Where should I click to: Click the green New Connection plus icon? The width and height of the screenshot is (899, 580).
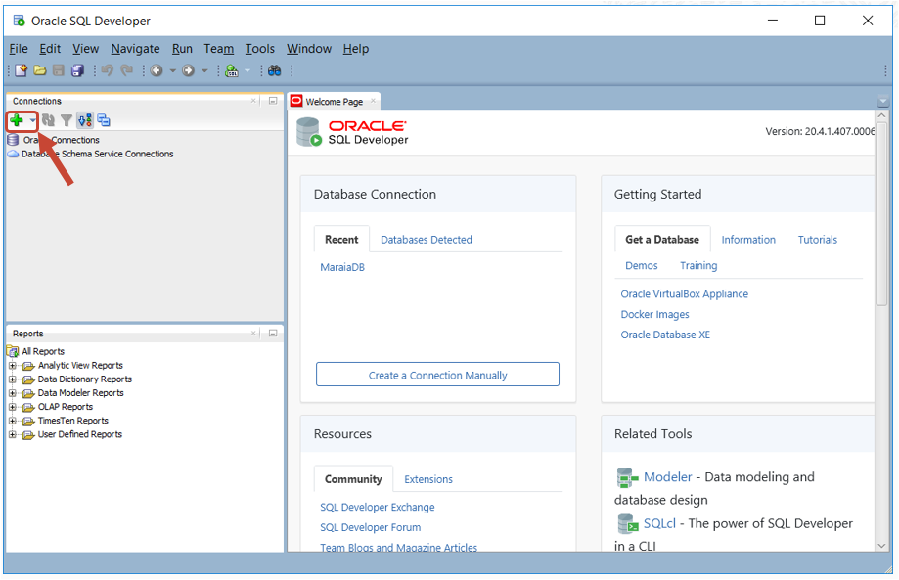pyautogui.click(x=16, y=120)
